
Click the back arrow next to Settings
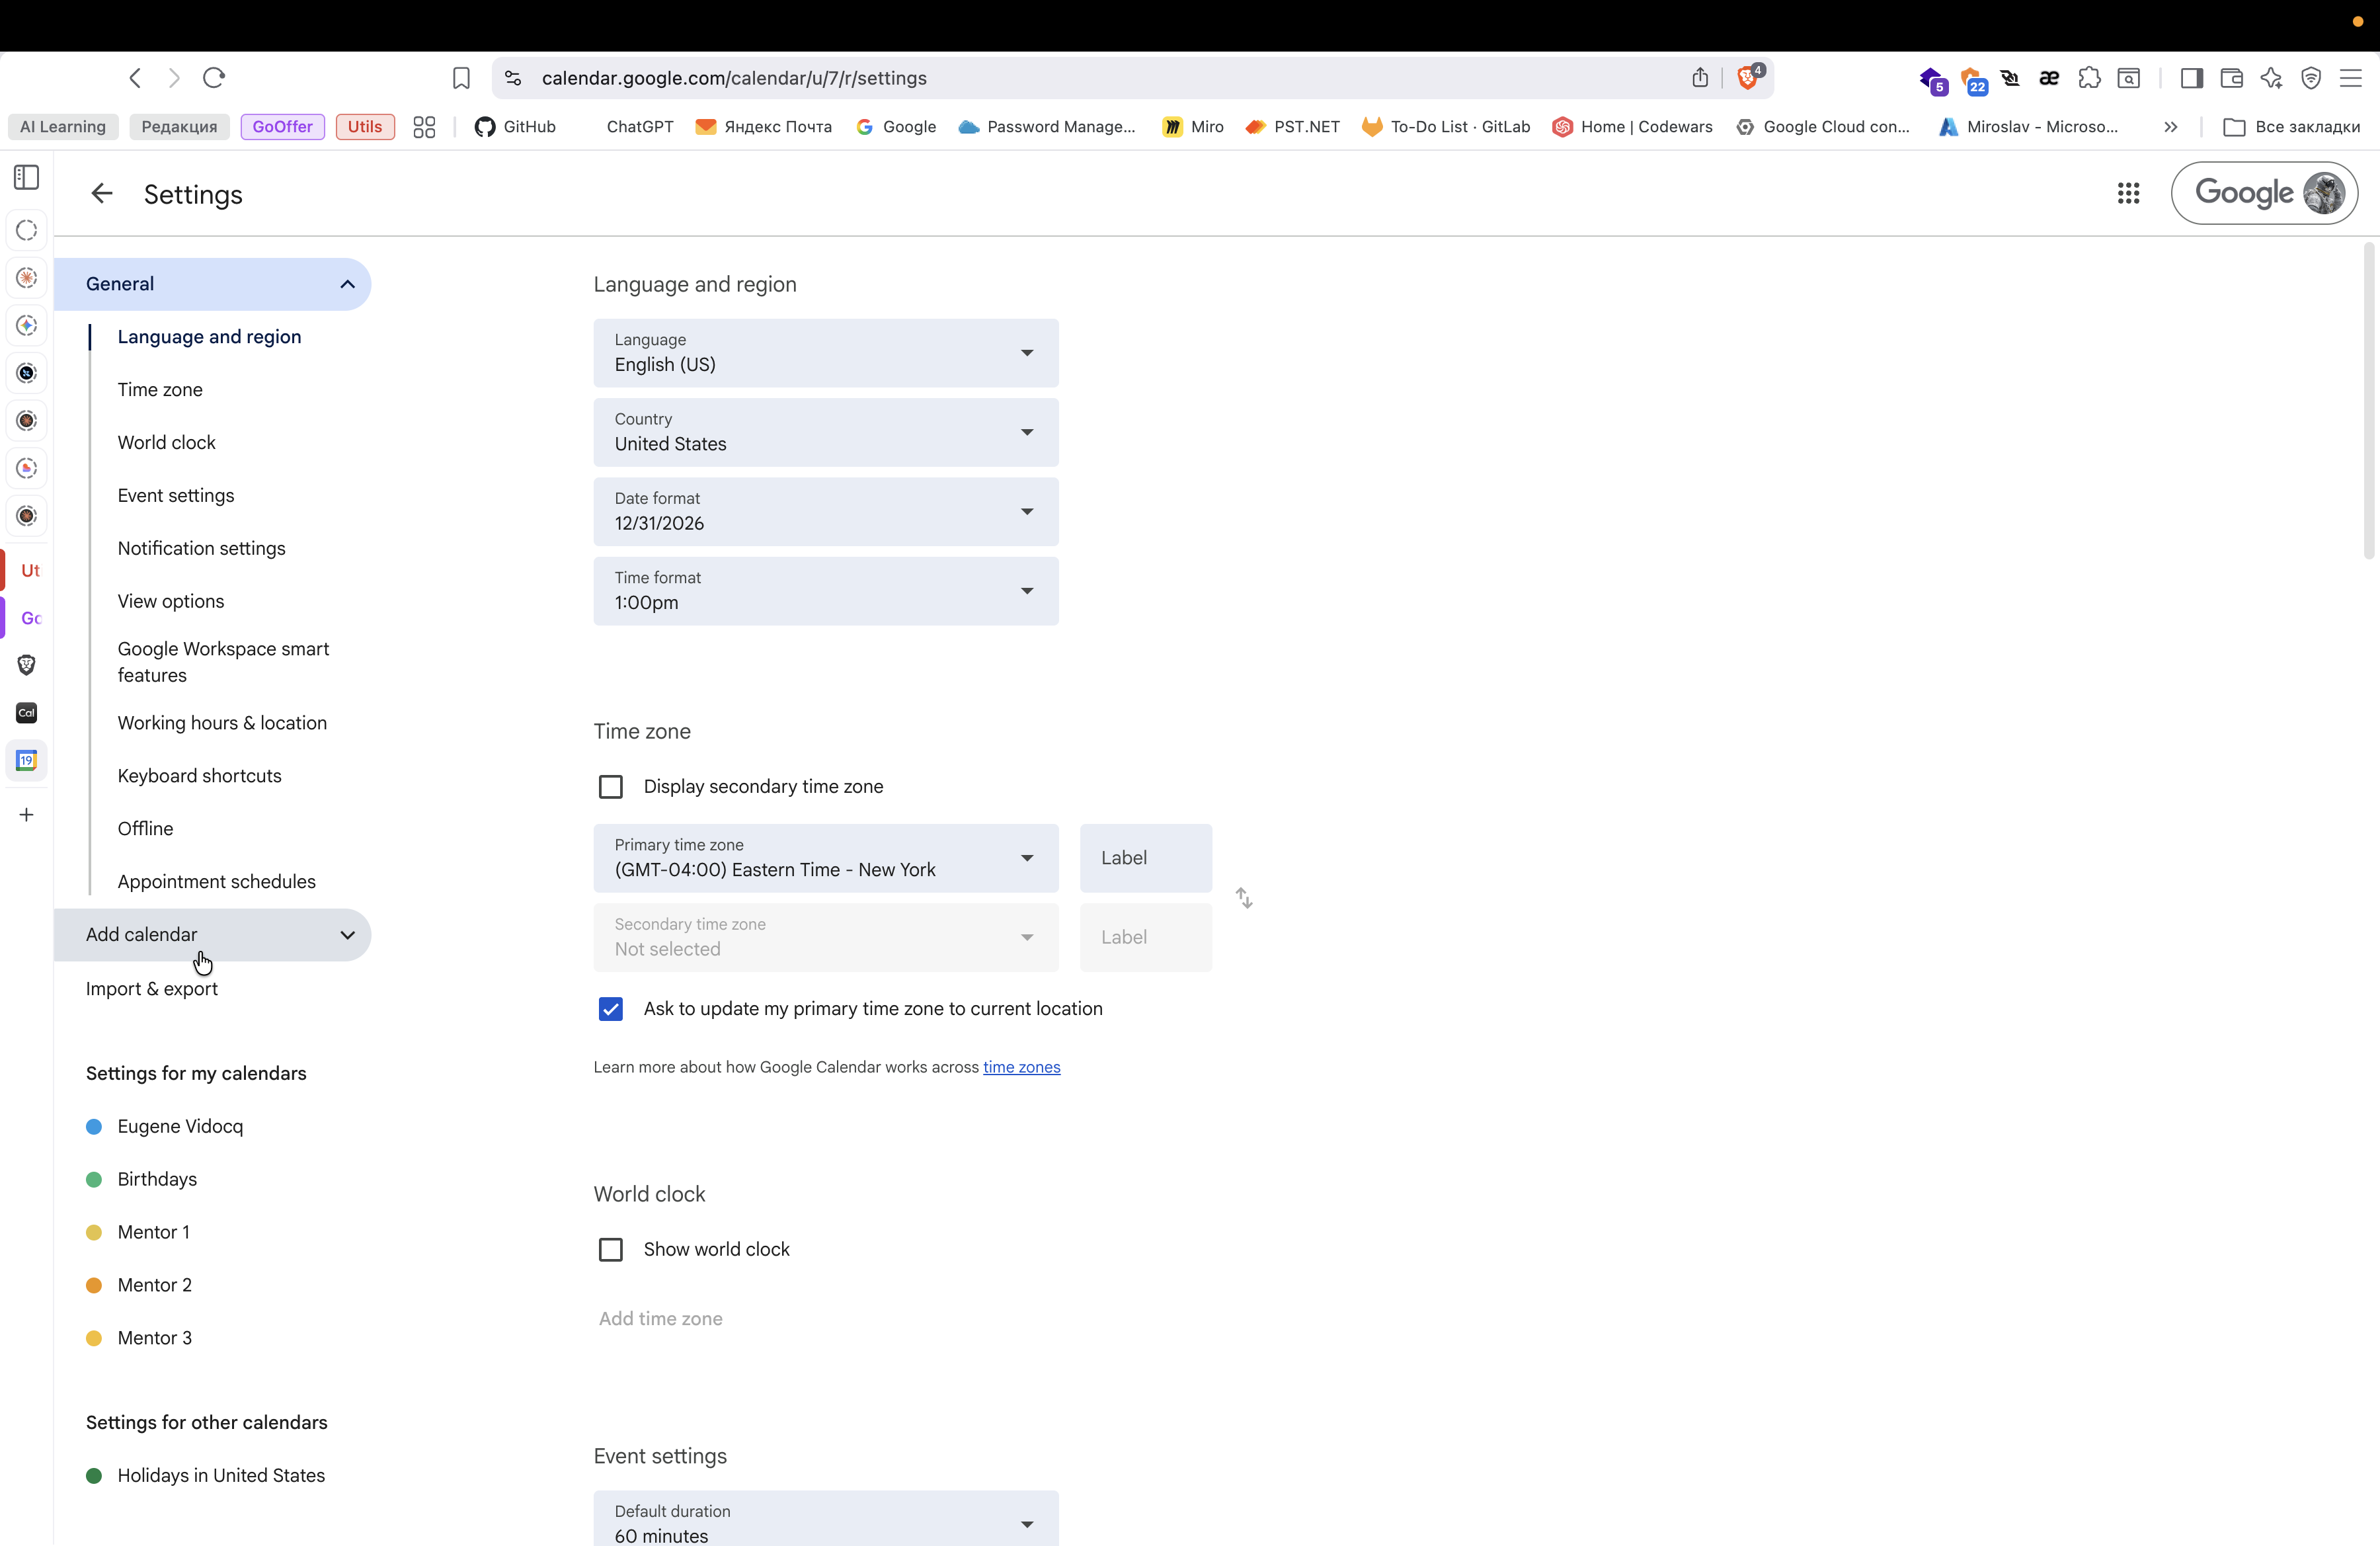(x=101, y=194)
